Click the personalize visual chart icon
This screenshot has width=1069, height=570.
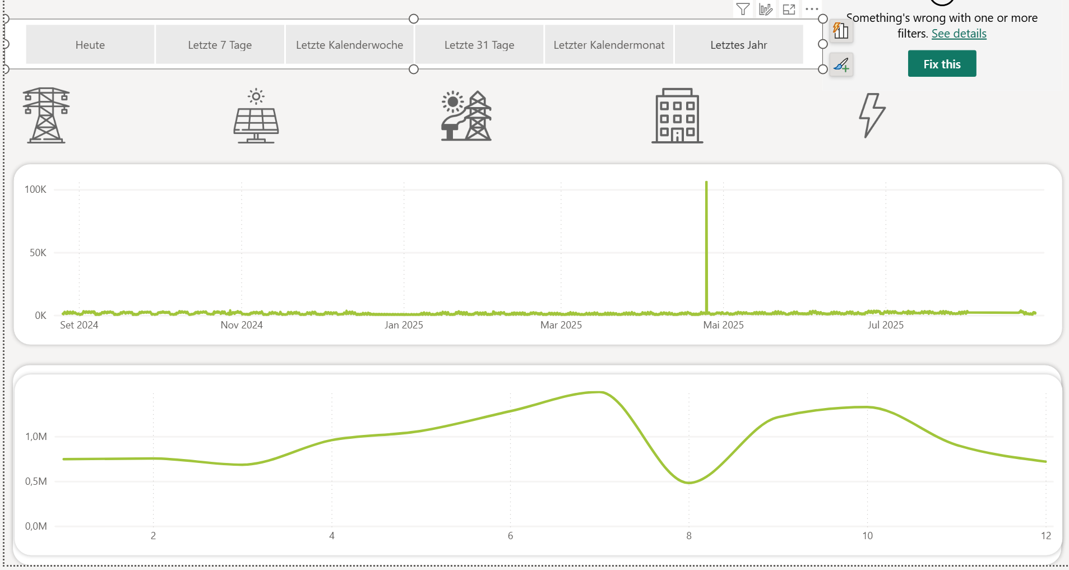click(766, 9)
